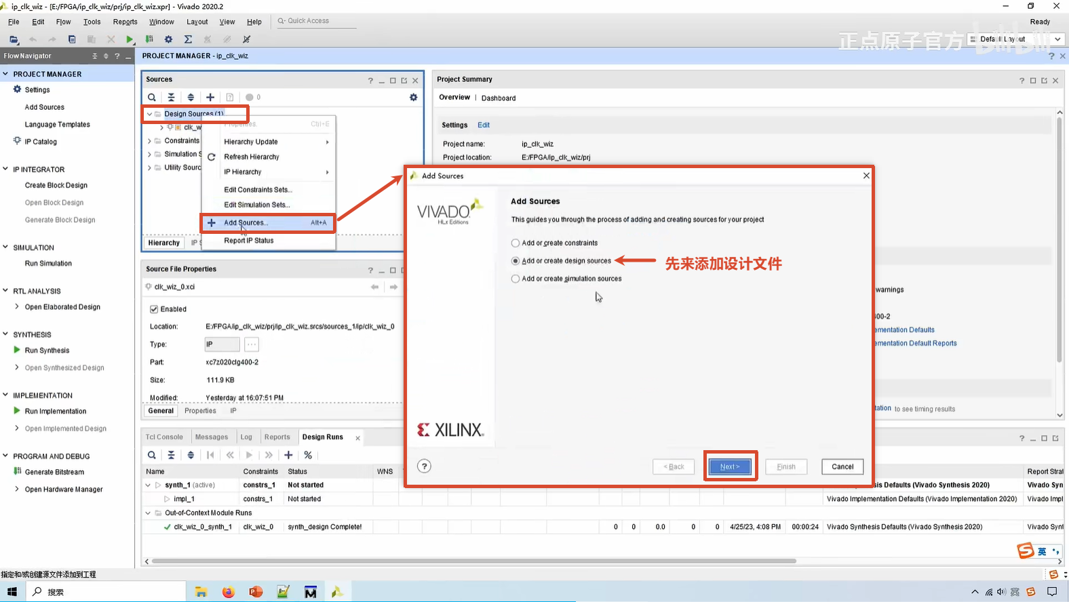Click the browse ellipsis beside Type field
Screen dimensions: 1069x602
click(252, 344)
